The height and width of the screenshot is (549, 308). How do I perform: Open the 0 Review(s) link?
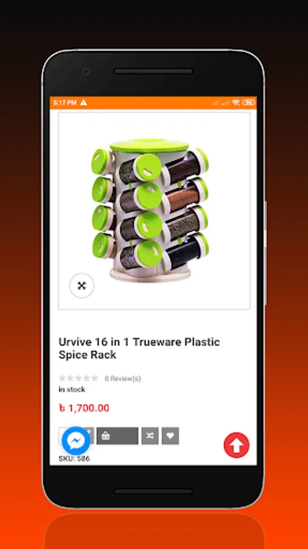pos(122,378)
